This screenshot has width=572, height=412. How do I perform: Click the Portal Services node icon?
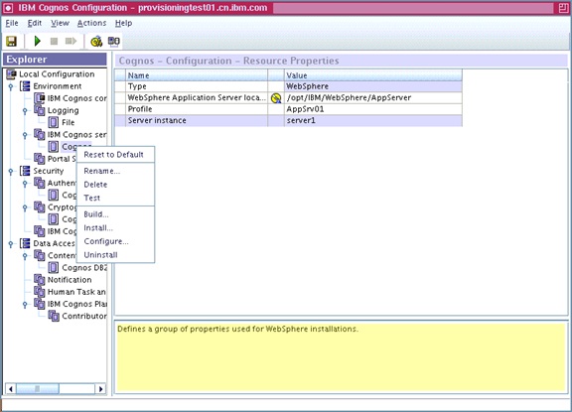pos(40,159)
